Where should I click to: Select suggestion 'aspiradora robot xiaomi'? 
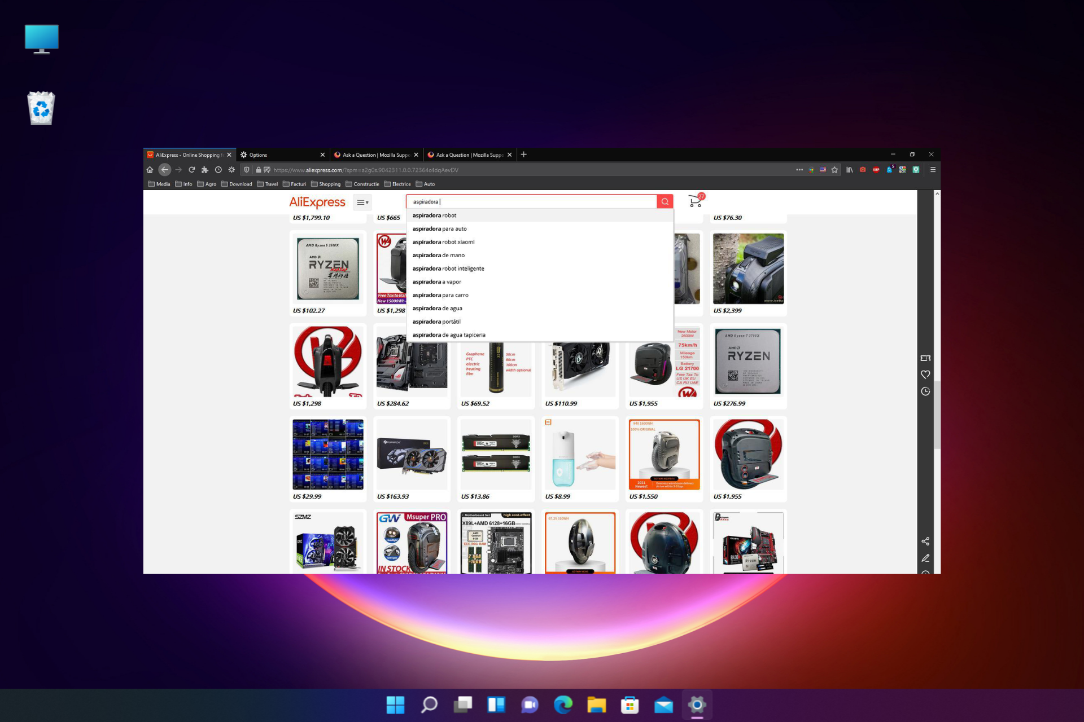(540, 242)
